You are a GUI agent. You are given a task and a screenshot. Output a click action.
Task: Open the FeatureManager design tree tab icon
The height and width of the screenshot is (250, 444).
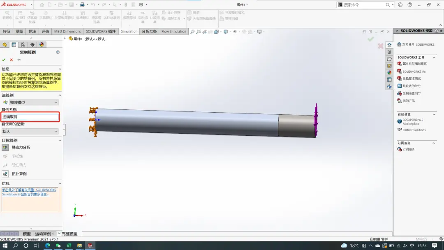click(x=5, y=45)
